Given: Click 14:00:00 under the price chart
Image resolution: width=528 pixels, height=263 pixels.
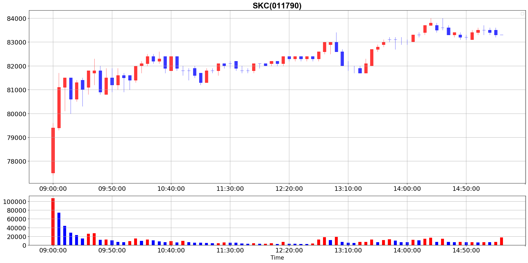Looking at the screenshot, I should (407, 189).
